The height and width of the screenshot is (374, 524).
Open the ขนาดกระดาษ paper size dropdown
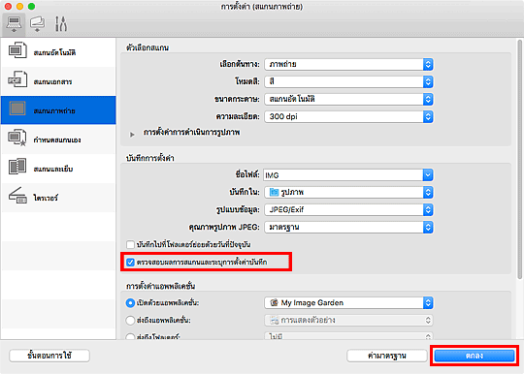[348, 99]
